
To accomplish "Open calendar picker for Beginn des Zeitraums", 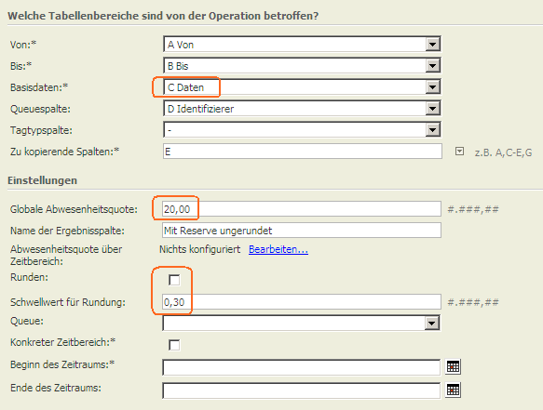I will [453, 367].
